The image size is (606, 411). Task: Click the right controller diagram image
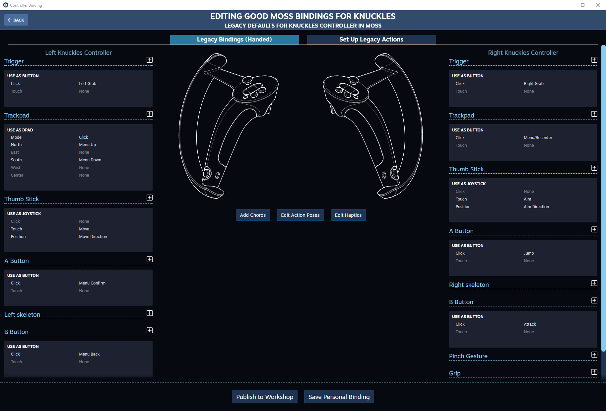pos(373,126)
